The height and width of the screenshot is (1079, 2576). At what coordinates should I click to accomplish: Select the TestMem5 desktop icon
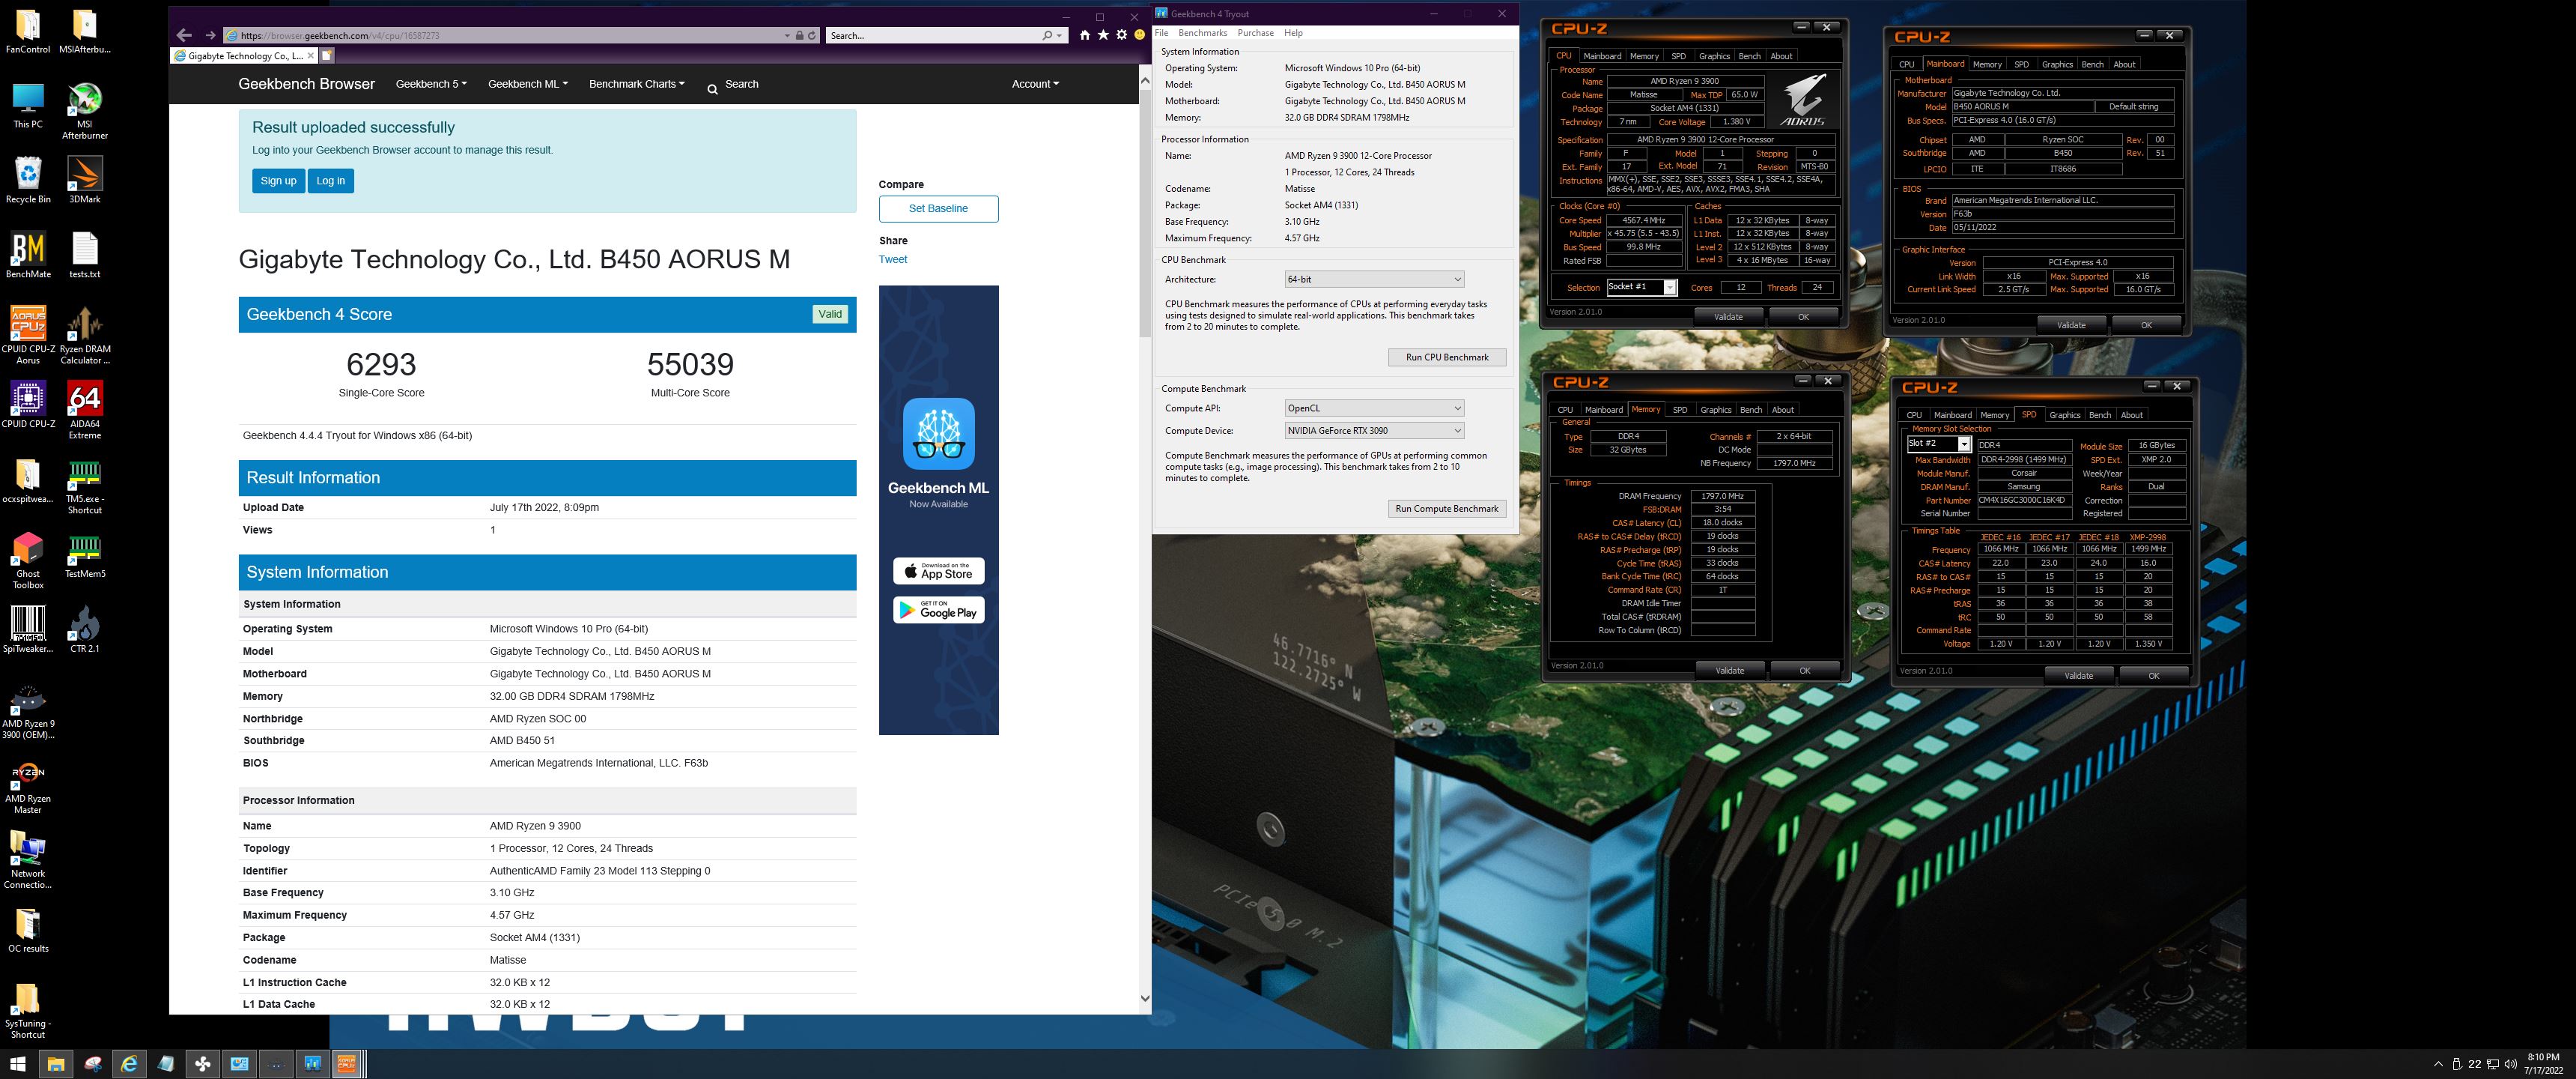pos(85,555)
